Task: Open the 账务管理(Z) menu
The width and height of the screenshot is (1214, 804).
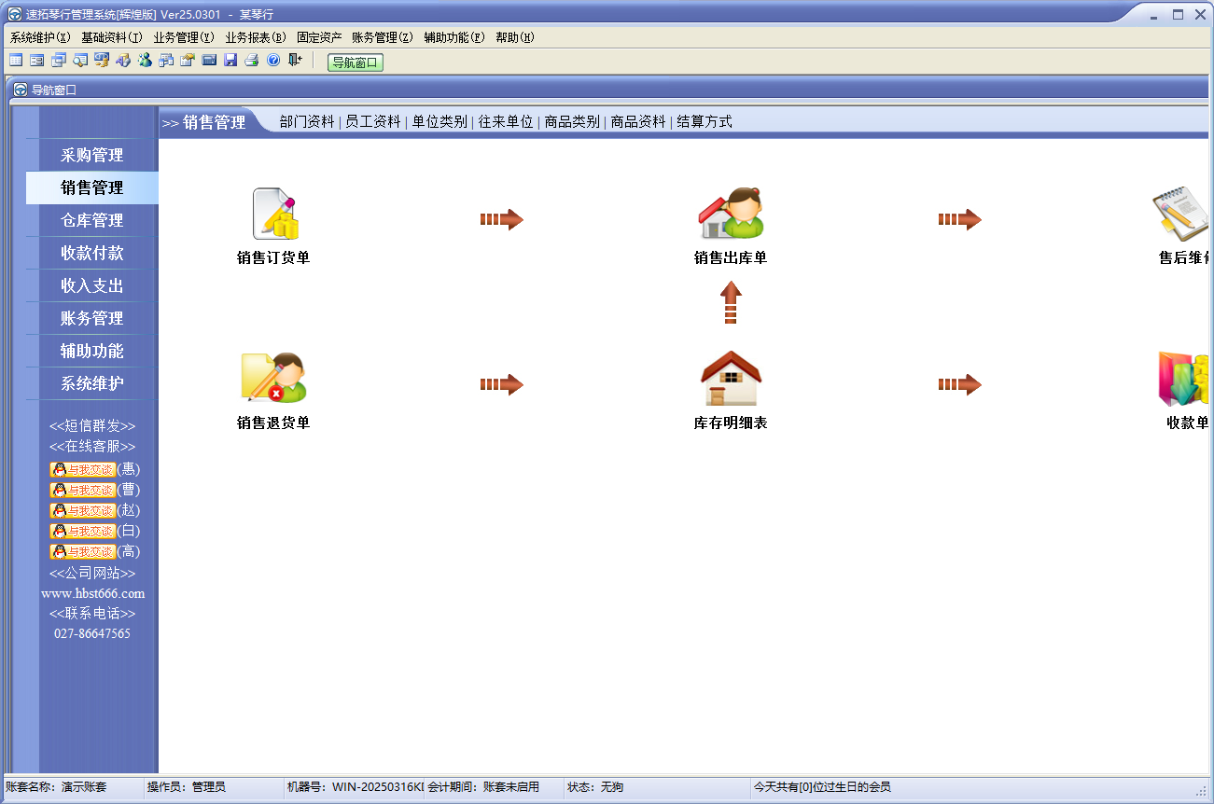Action: pos(383,37)
